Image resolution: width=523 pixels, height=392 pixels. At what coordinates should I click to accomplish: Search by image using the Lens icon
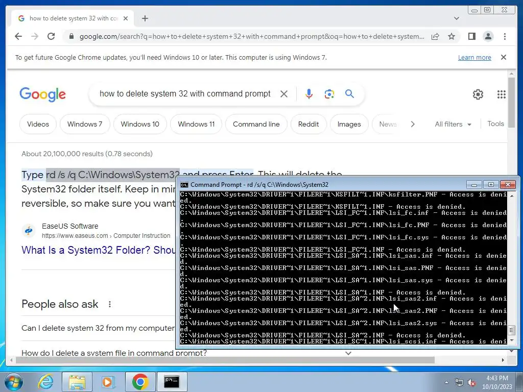329,94
